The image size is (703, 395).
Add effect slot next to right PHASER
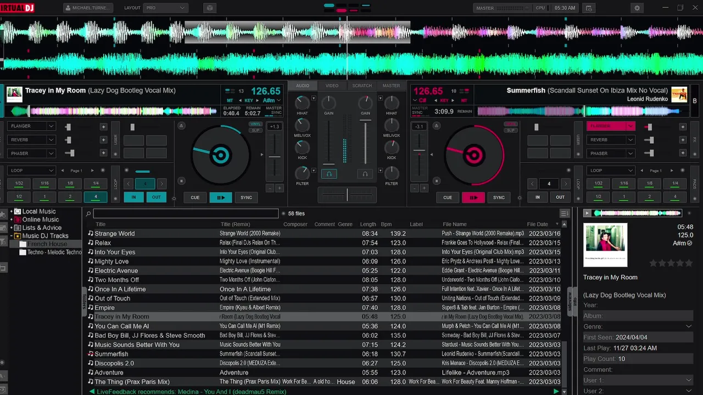tap(683, 154)
